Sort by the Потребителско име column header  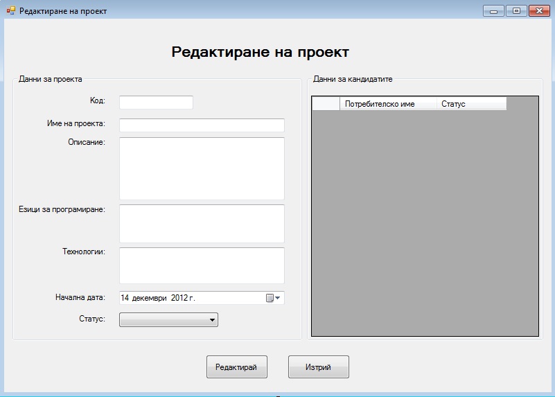[x=388, y=104]
